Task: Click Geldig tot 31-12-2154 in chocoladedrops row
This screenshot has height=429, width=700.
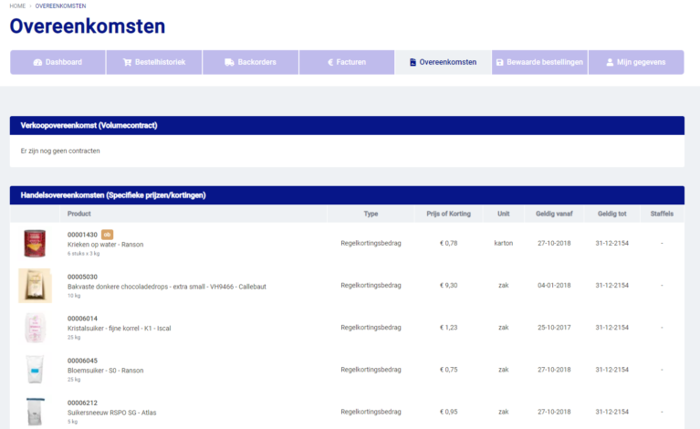Action: click(x=611, y=286)
